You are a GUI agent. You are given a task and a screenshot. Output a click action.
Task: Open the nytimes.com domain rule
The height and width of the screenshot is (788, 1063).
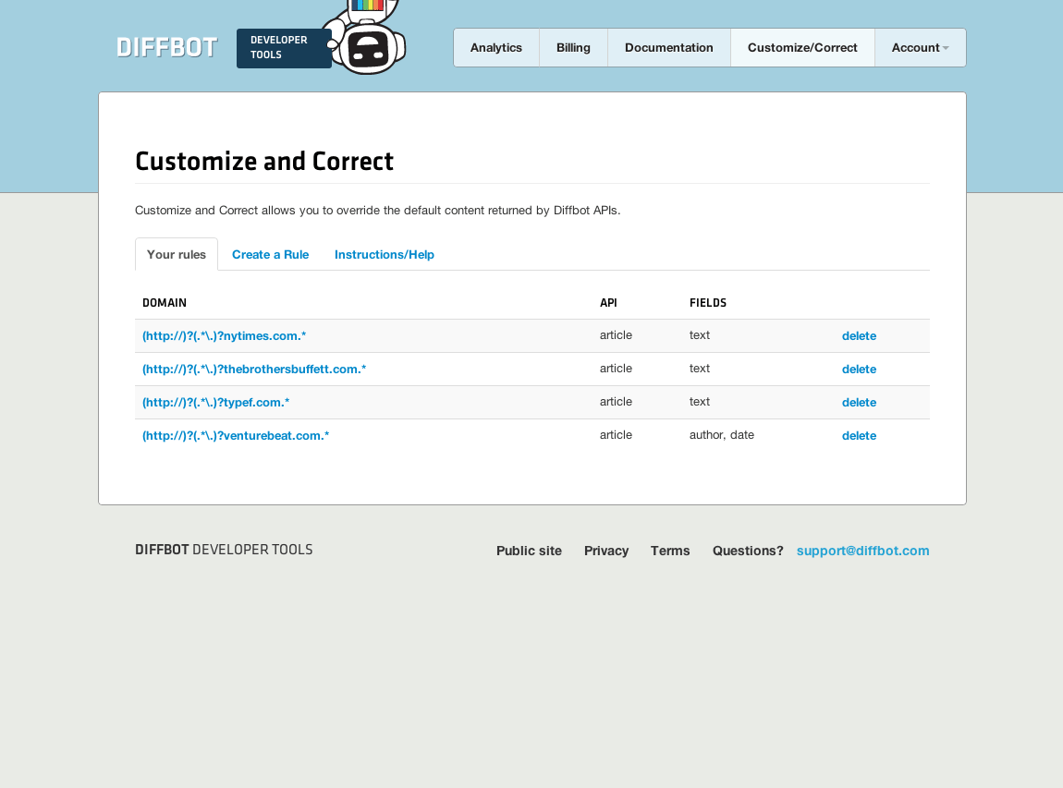pyautogui.click(x=225, y=336)
